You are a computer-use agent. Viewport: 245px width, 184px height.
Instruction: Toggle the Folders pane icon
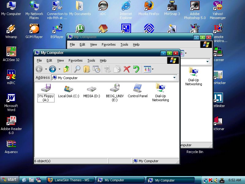pos(87,69)
